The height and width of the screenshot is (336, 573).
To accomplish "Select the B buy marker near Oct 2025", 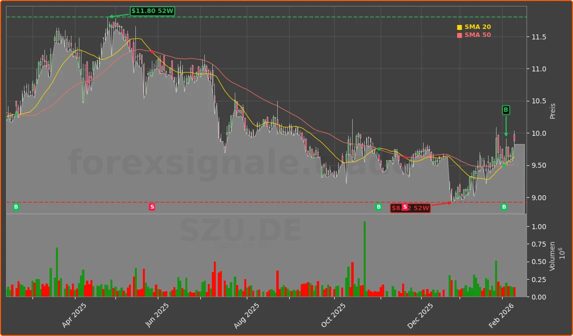I will (378, 207).
